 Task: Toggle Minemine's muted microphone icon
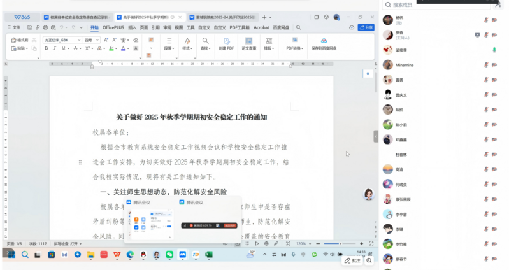coord(486,65)
